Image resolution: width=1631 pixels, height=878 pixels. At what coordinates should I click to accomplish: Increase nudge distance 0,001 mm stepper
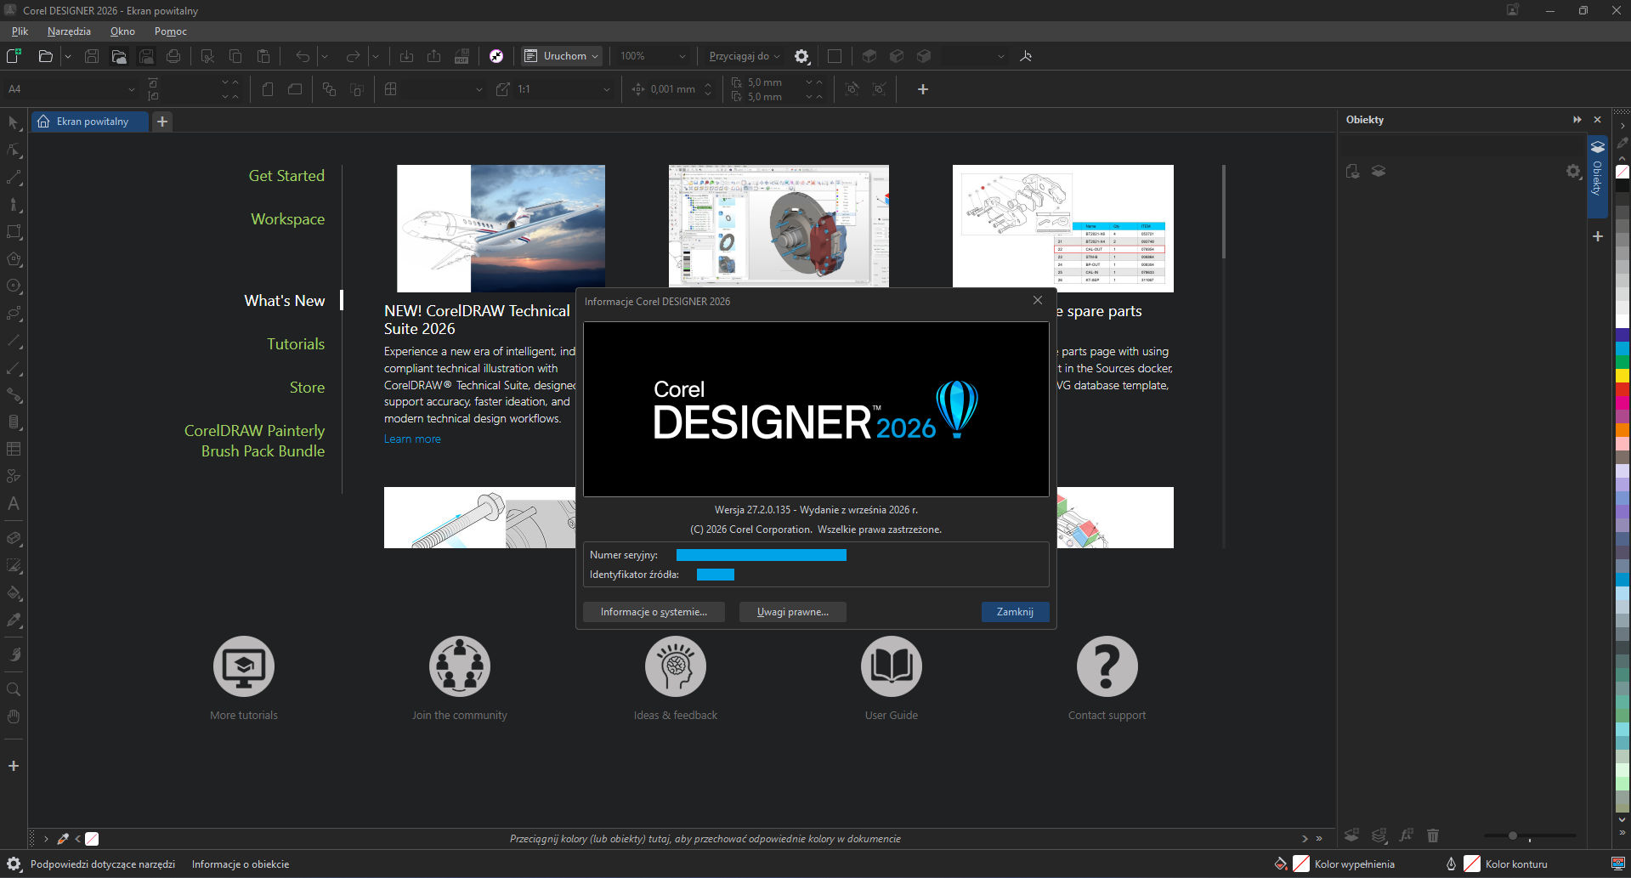pyautogui.click(x=708, y=84)
